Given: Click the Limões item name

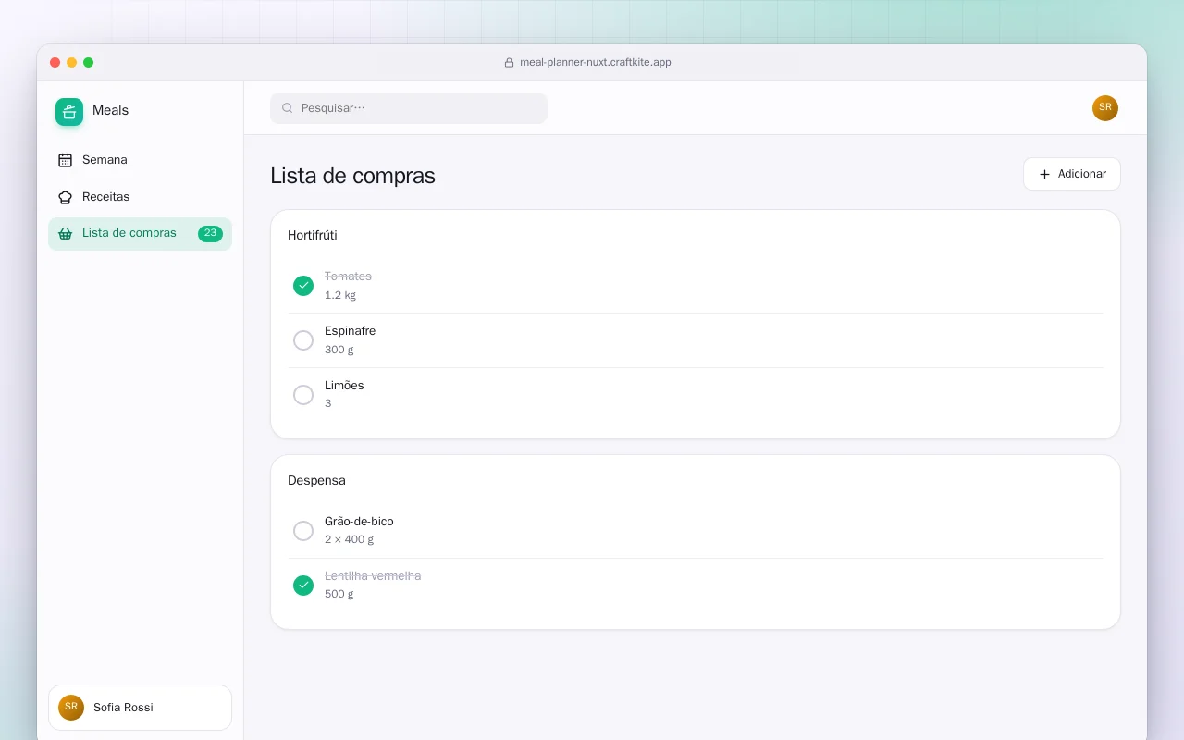Looking at the screenshot, I should click(x=344, y=386).
